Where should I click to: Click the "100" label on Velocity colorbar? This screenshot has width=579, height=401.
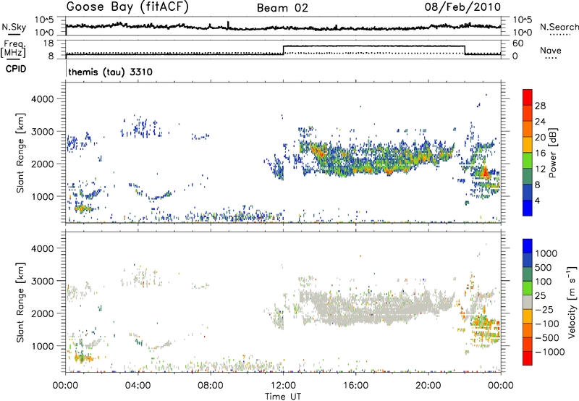[x=544, y=282]
